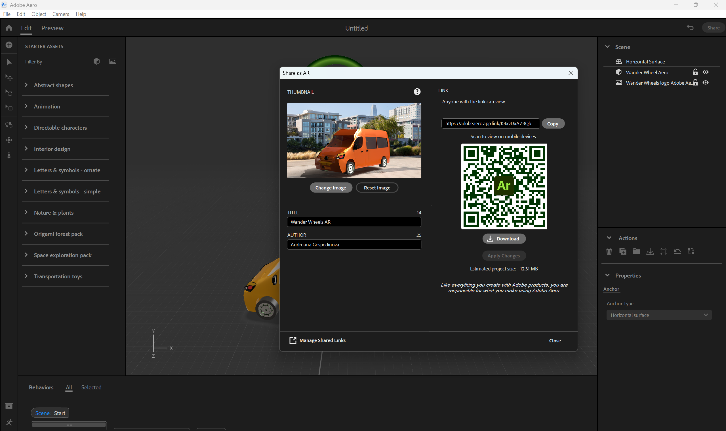Hide the Wander Wheel Aero layer
Viewport: 726px width, 431px height.
click(x=706, y=72)
